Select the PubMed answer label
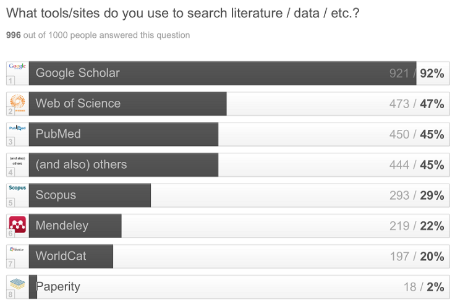This screenshot has height=303, width=455. [x=58, y=134]
